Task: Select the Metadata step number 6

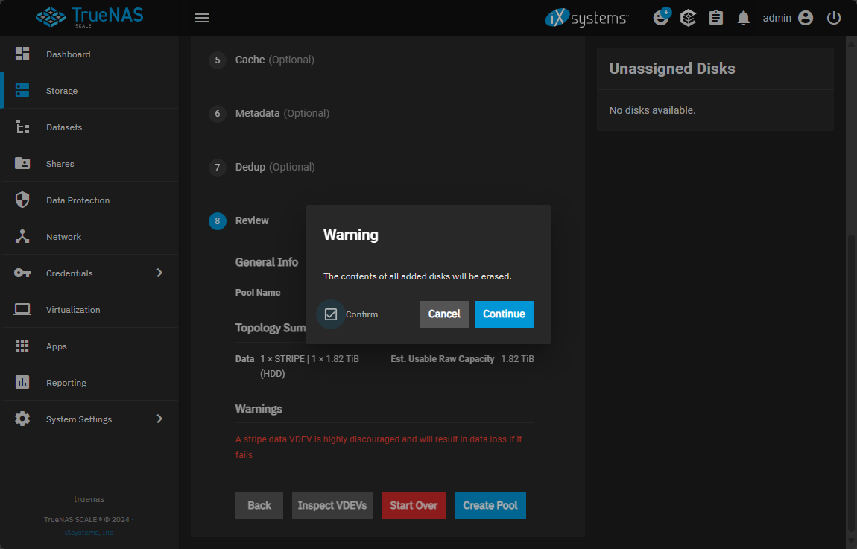Action: point(218,113)
